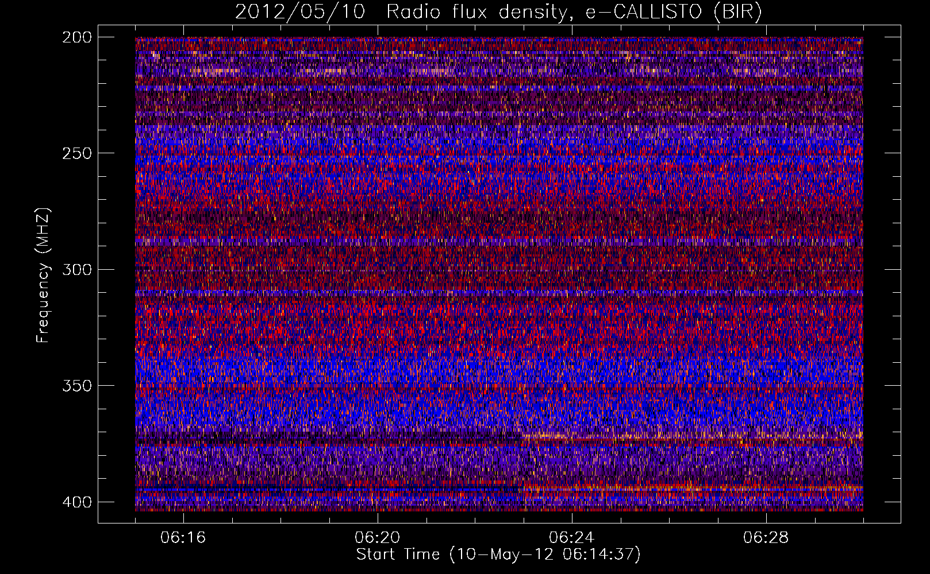Click the 06:24 time tick label

click(x=572, y=538)
